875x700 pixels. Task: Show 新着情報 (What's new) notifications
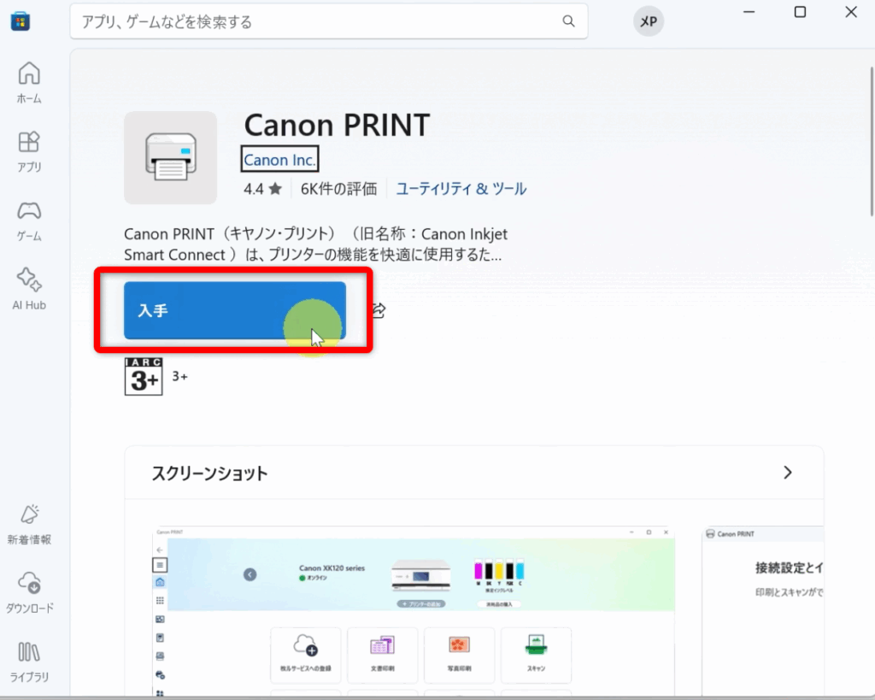tap(29, 524)
